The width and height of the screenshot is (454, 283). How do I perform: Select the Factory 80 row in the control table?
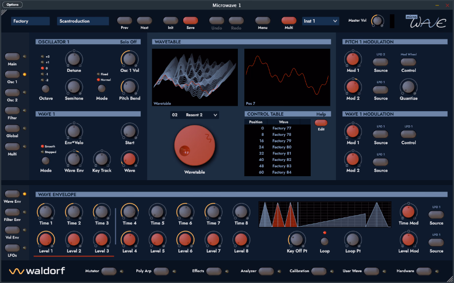tap(277, 147)
